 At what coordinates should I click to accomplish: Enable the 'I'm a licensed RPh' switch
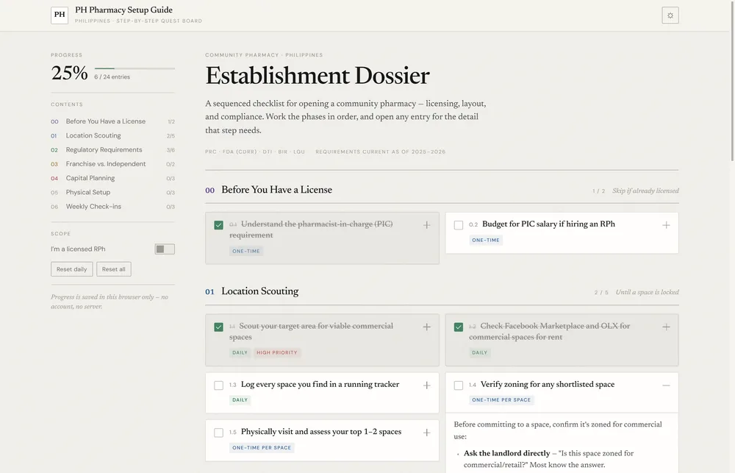coord(165,249)
